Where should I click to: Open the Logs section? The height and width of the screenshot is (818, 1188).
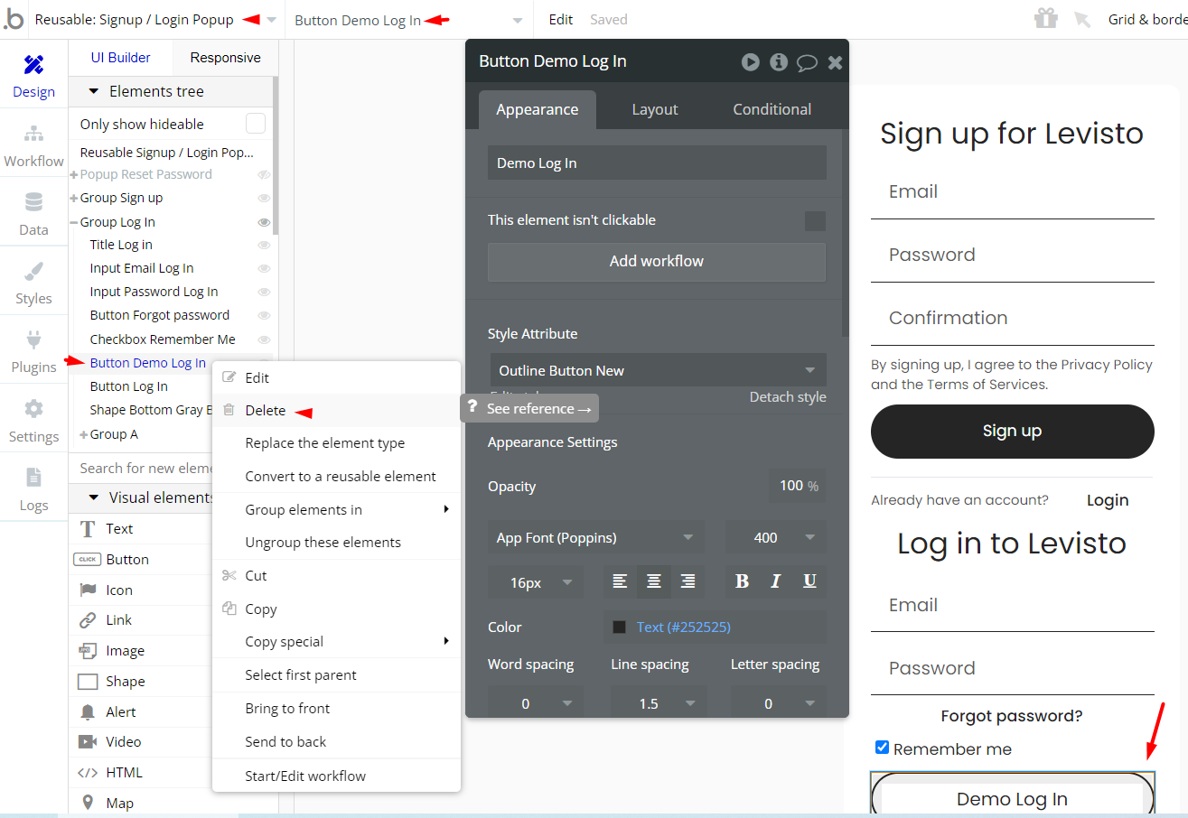point(33,489)
